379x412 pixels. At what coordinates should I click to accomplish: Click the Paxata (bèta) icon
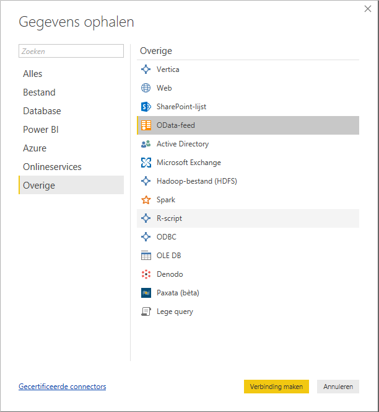point(146,293)
